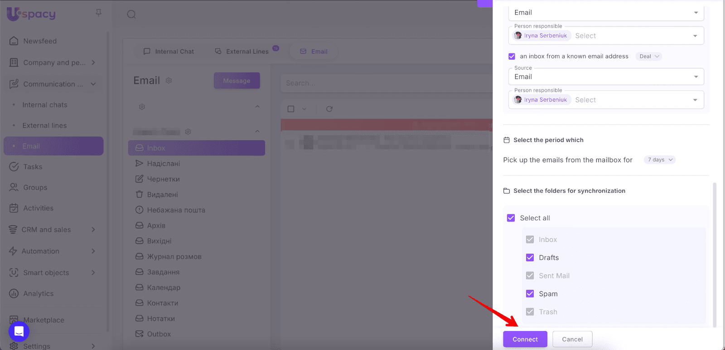Open the 7 days period dropdown

click(x=660, y=160)
